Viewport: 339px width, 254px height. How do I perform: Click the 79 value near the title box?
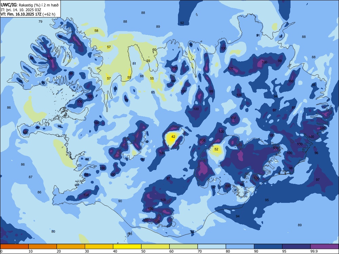(40, 22)
